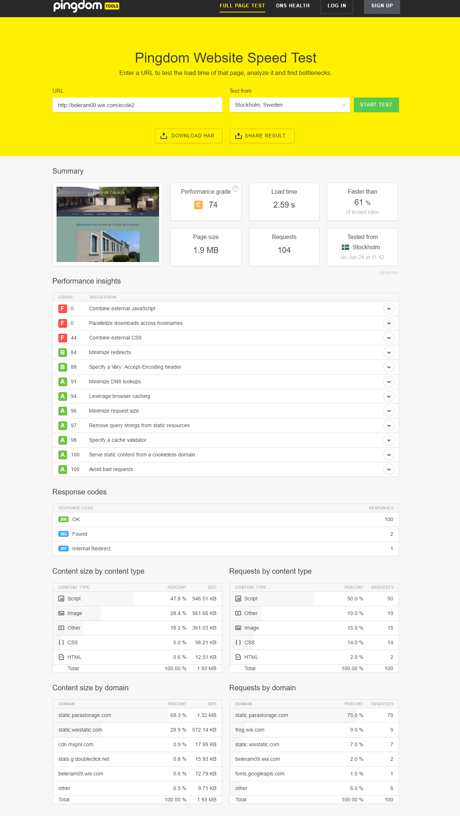
Task: Open the Test from location dropdown
Action: pyautogui.click(x=290, y=105)
